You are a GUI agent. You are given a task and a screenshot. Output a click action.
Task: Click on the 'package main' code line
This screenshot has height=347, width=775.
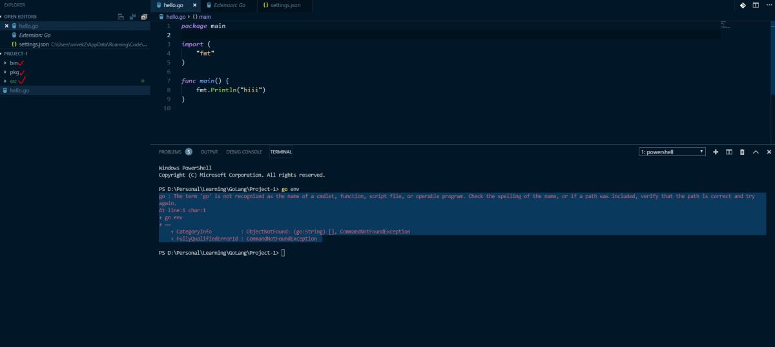click(203, 26)
